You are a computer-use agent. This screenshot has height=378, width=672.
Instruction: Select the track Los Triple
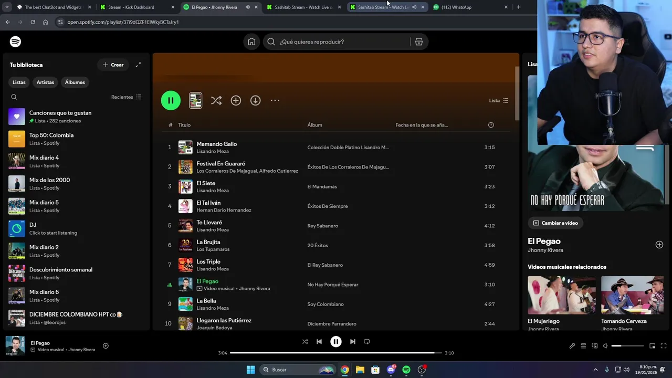pos(208,261)
